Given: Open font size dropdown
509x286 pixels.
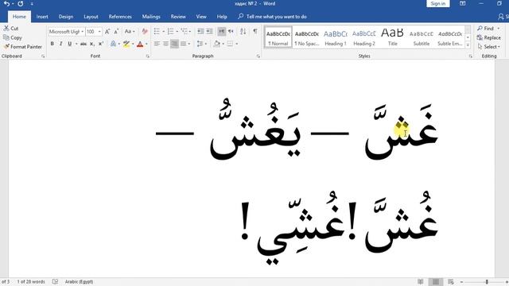Looking at the screenshot, I should coord(99,32).
